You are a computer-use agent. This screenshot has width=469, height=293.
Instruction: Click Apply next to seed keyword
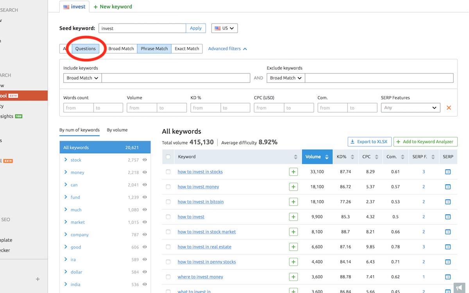pyautogui.click(x=196, y=28)
